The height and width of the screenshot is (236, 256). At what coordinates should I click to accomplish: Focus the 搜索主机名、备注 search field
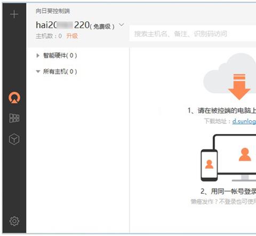[x=193, y=34]
